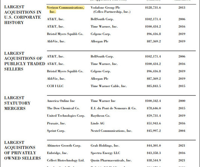Click year '2006' in the corporate history section
200x167 pixels.
click(182, 19)
